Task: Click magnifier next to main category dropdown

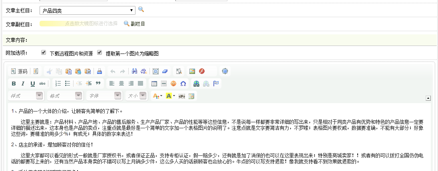Action: click(141, 9)
